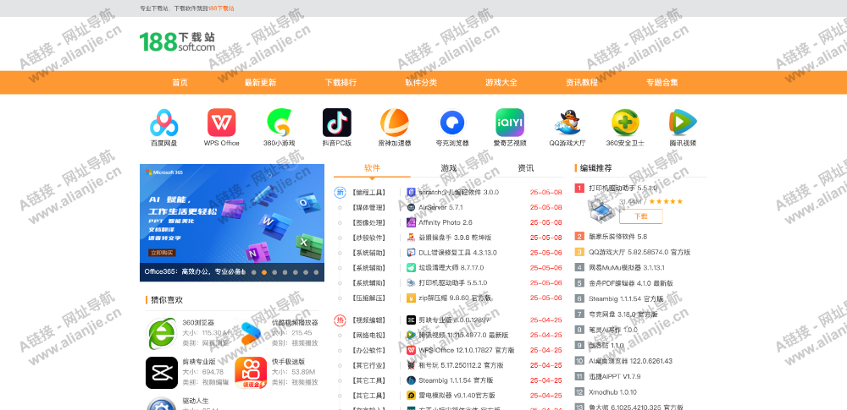The image size is (847, 410).
Task: Open the 【视频编辑】 category link
Action: (x=369, y=320)
